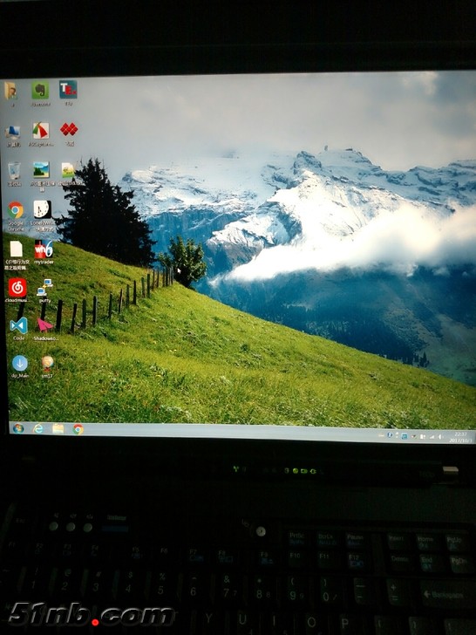The height and width of the screenshot is (635, 476).
Task: Open the Evernote desktop icon
Action: coord(40,91)
